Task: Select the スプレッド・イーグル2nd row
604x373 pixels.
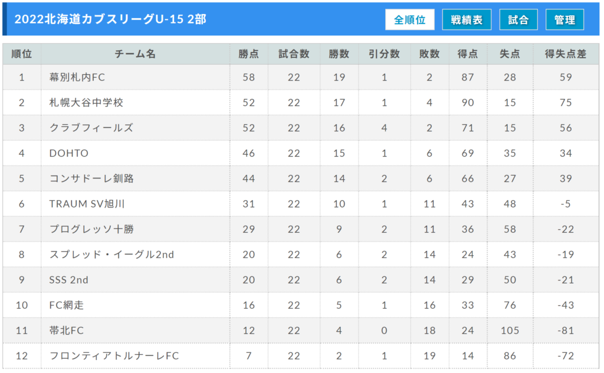Action: [x=111, y=255]
